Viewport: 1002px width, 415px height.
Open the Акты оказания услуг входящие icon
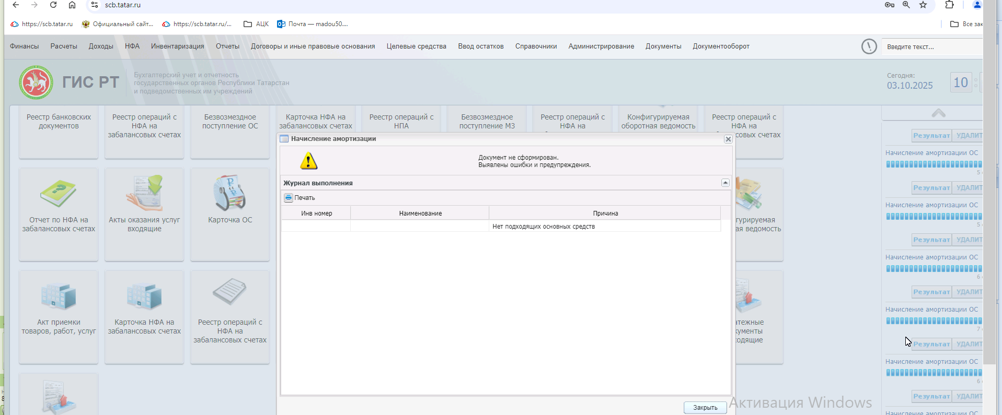pos(144,193)
